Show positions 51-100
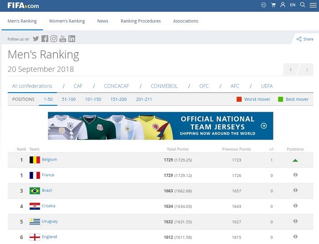Image resolution: width=319 pixels, height=244 pixels. [x=69, y=99]
